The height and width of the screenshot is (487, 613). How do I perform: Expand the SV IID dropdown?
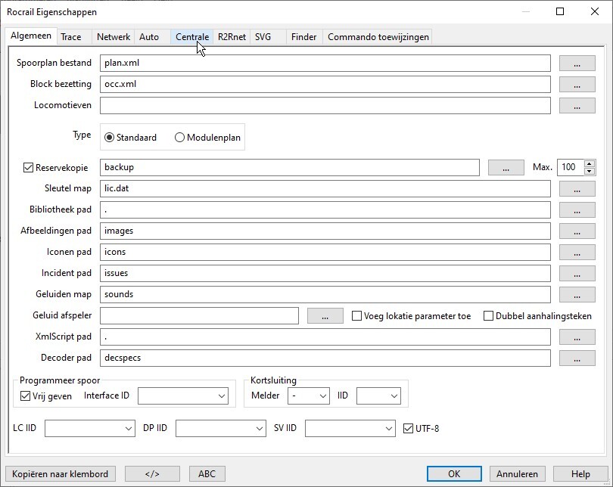click(x=350, y=429)
